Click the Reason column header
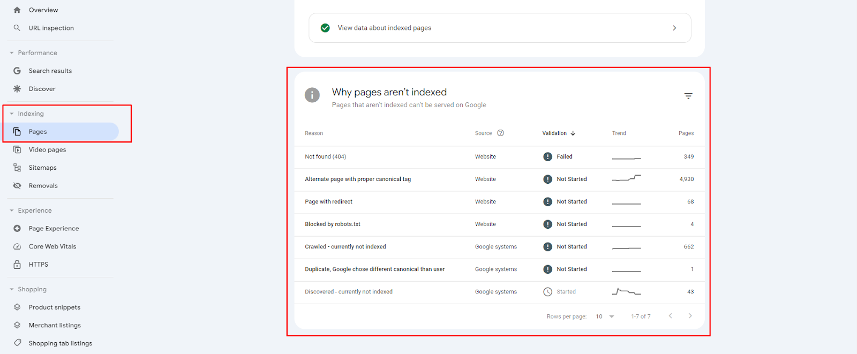 point(314,133)
